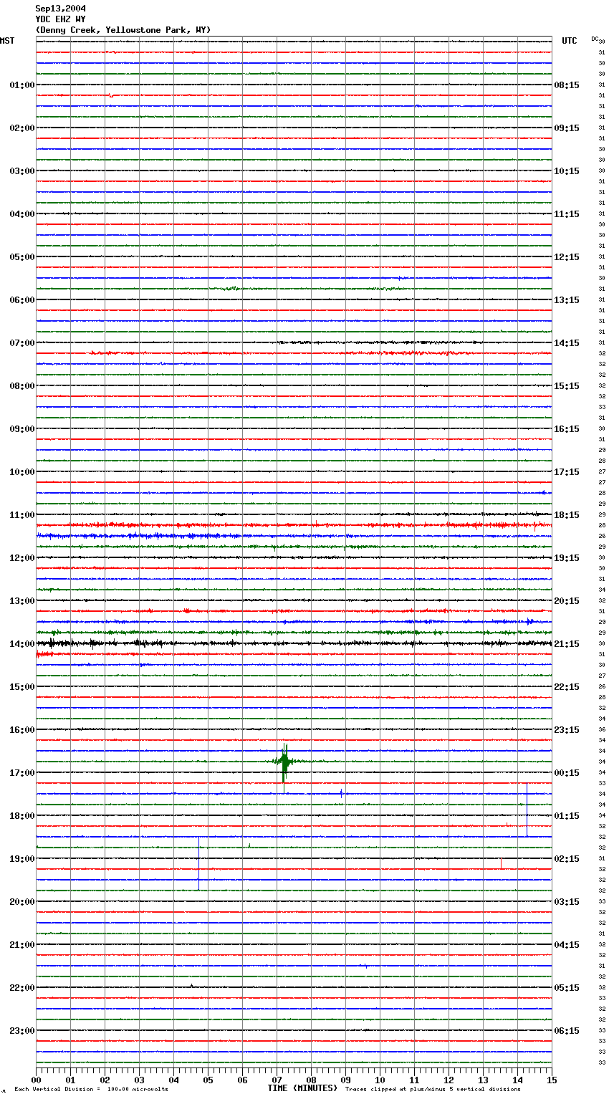Screen dimensions: 609x1099
Task: Select the 17:00 MST time label
Action: coord(22,773)
